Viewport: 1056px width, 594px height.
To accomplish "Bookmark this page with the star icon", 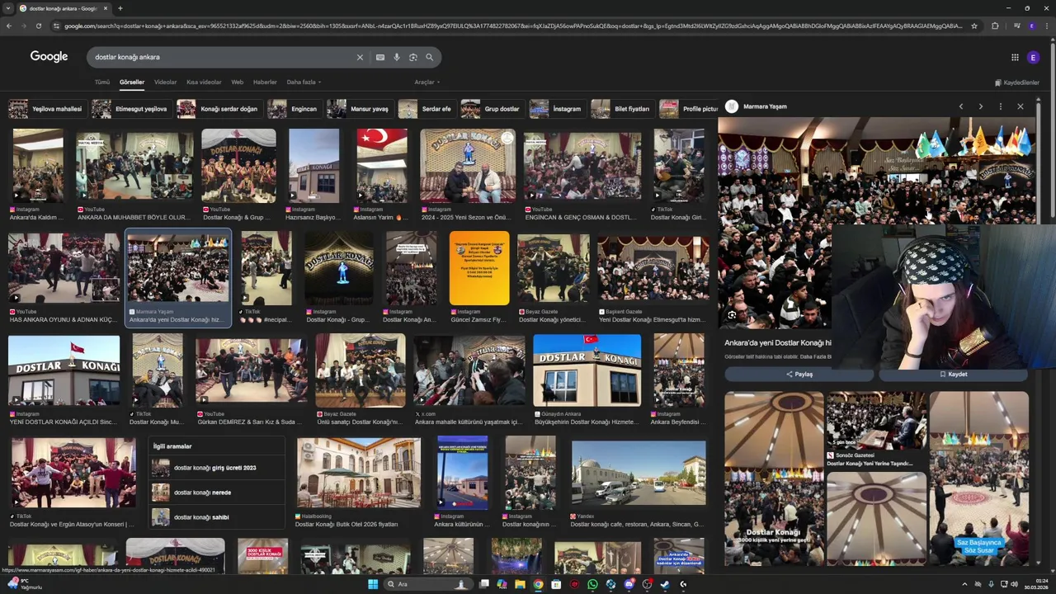I will (974, 26).
